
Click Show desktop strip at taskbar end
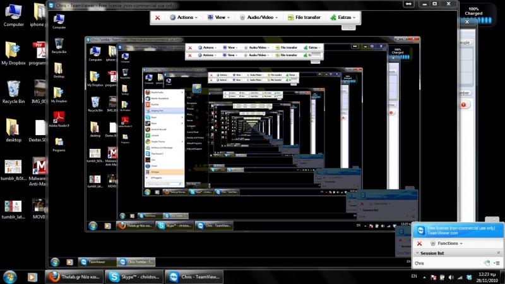pos(502,277)
